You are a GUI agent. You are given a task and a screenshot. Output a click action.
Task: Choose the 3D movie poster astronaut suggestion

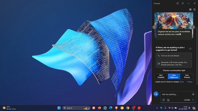pyautogui.click(x=174, y=64)
